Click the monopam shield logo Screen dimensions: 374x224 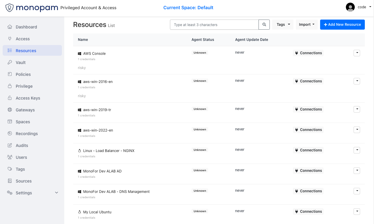[9, 8]
